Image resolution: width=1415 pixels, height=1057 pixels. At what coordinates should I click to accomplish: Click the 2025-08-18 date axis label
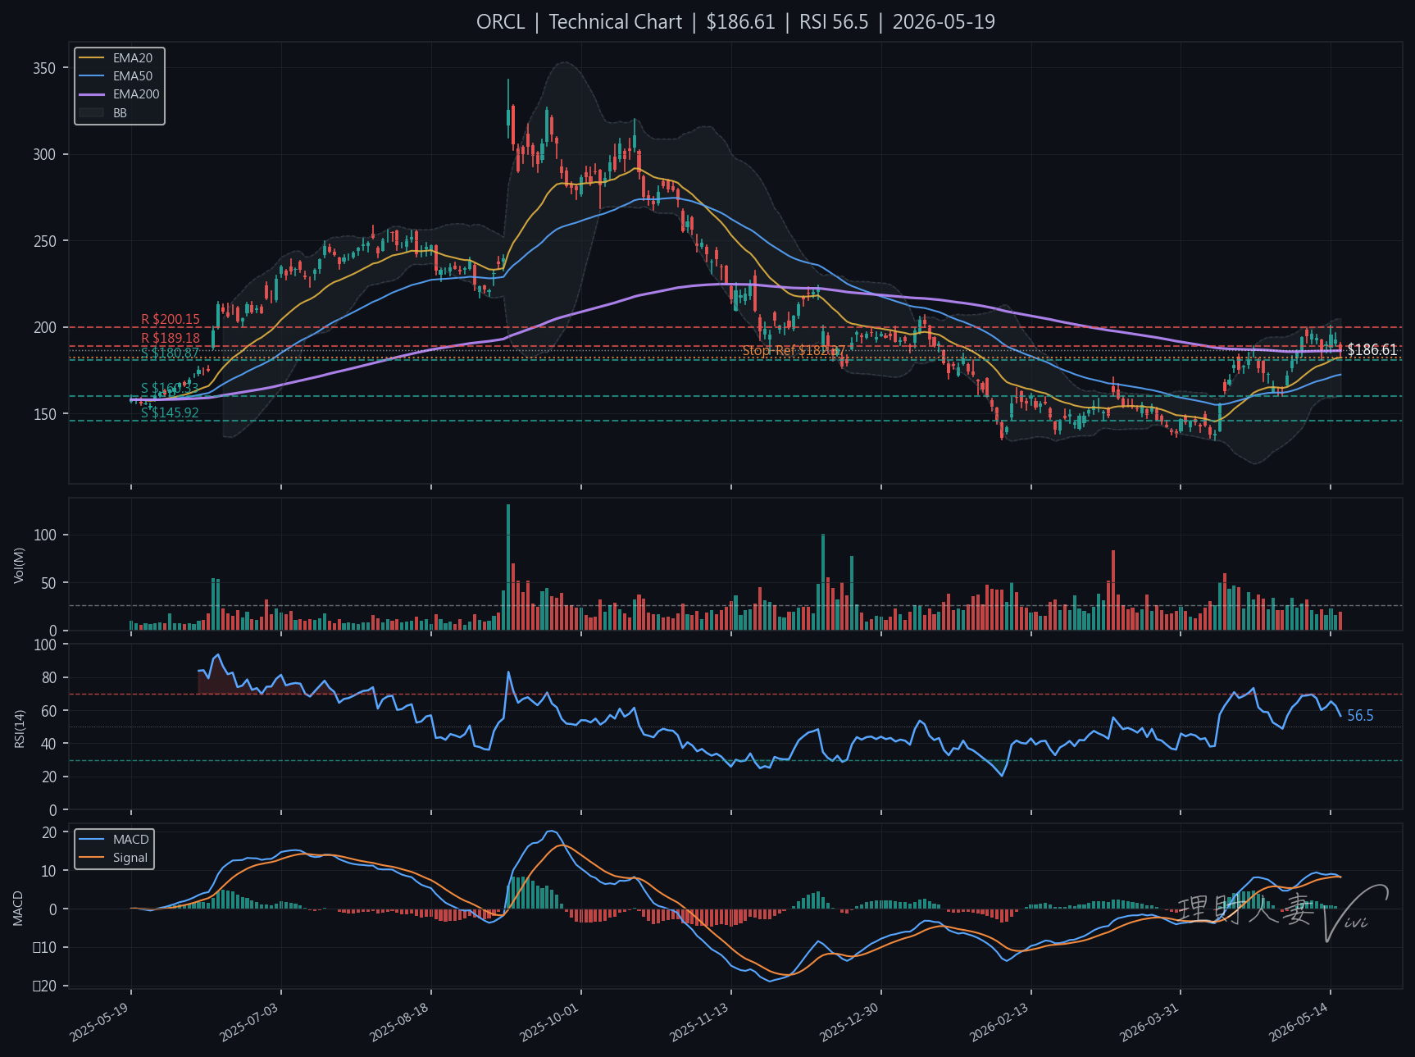(x=400, y=1022)
